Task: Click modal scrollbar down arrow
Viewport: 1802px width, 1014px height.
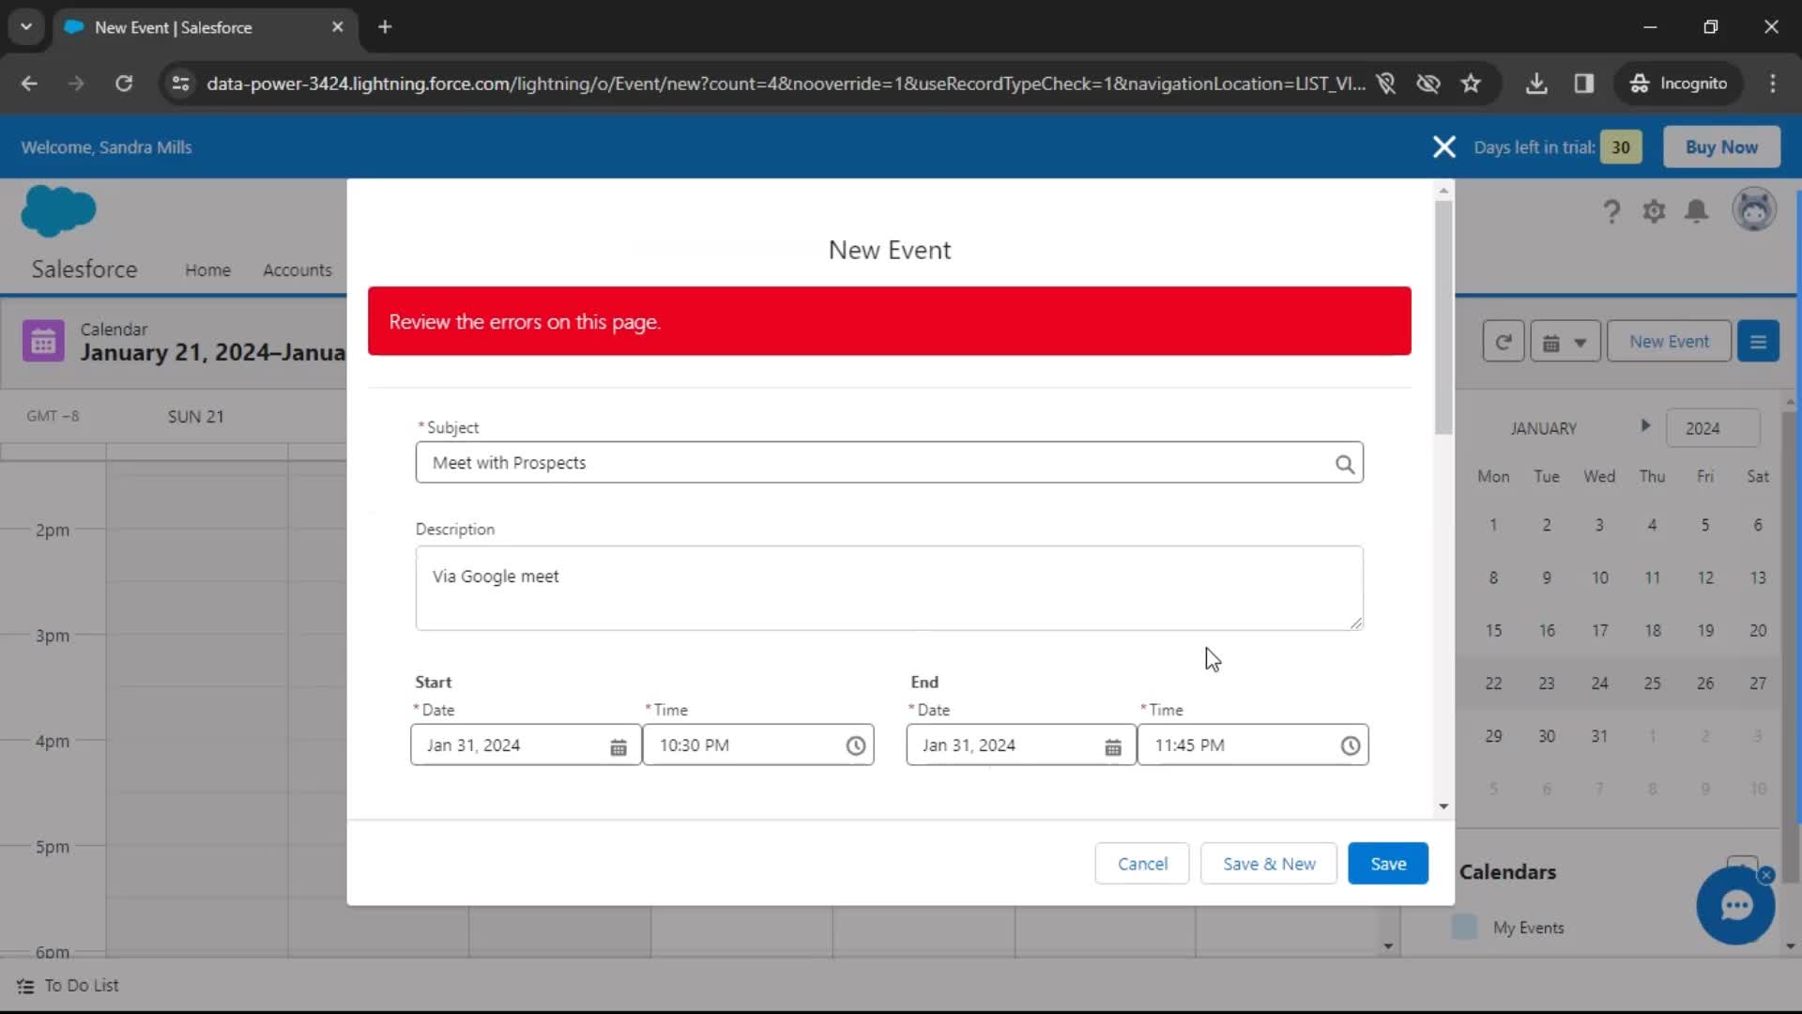Action: pyautogui.click(x=1443, y=807)
